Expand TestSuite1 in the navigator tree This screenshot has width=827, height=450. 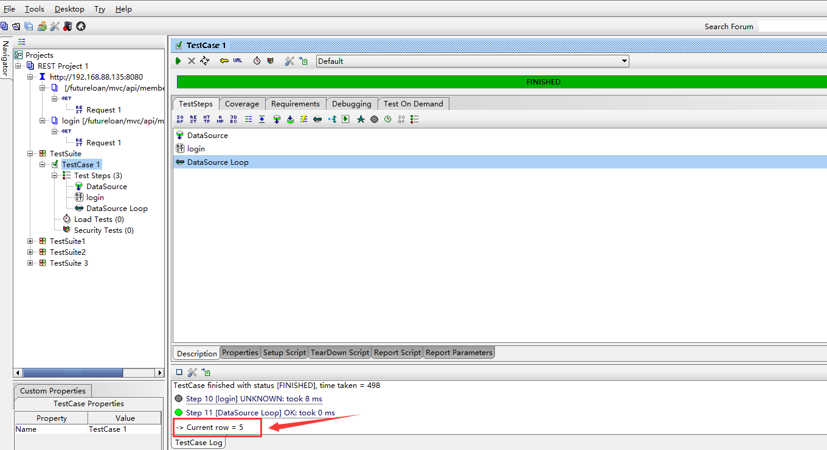[30, 241]
